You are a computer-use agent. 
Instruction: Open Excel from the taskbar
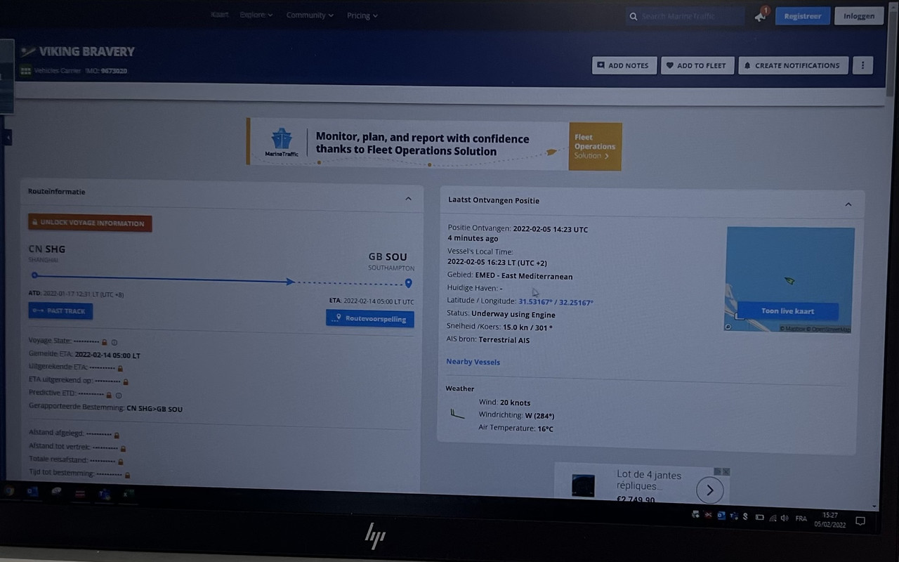[129, 494]
